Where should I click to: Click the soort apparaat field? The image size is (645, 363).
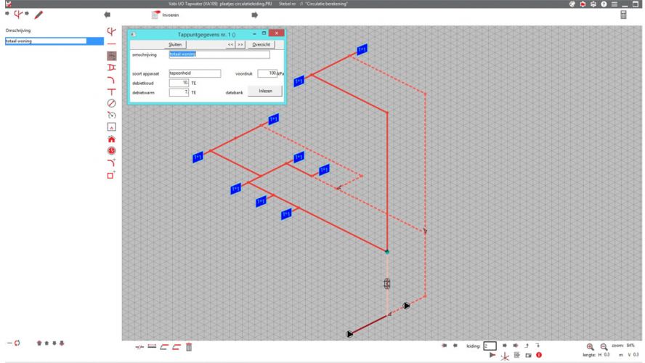(x=195, y=73)
